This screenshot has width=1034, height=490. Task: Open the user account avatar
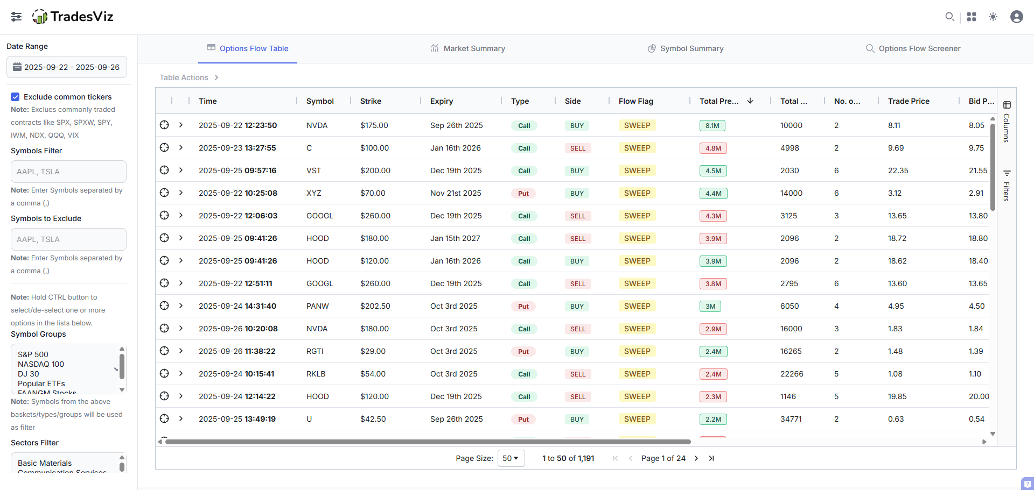pyautogui.click(x=1017, y=17)
